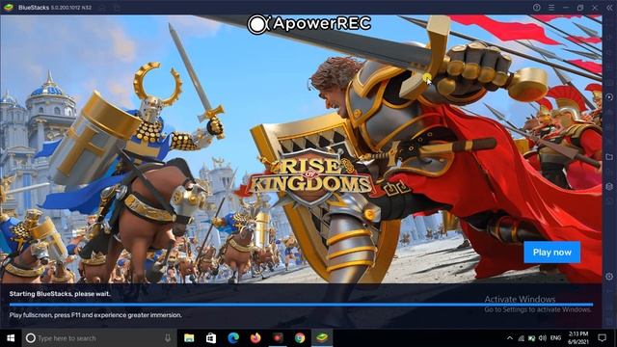617x347 pixels.
Task: Open ApowerREC recorder taskbar icon
Action: tap(278, 338)
